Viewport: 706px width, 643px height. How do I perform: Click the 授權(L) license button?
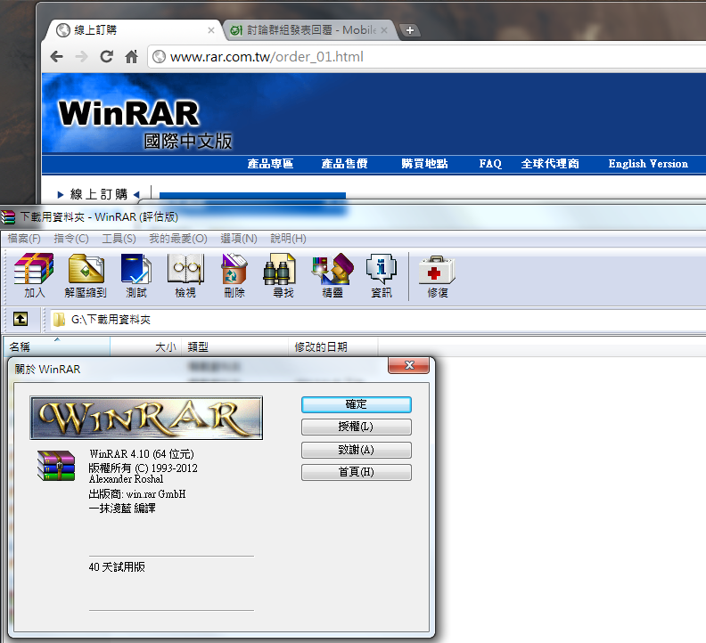pos(356,427)
